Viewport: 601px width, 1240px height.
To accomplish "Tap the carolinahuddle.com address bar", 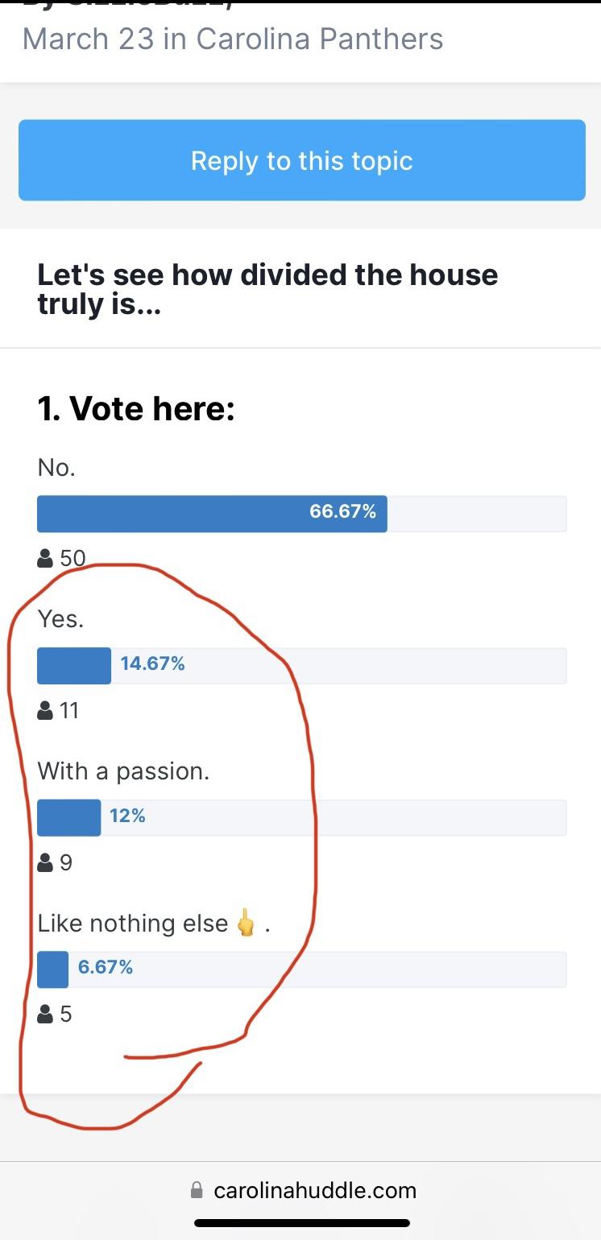I will [x=304, y=1190].
